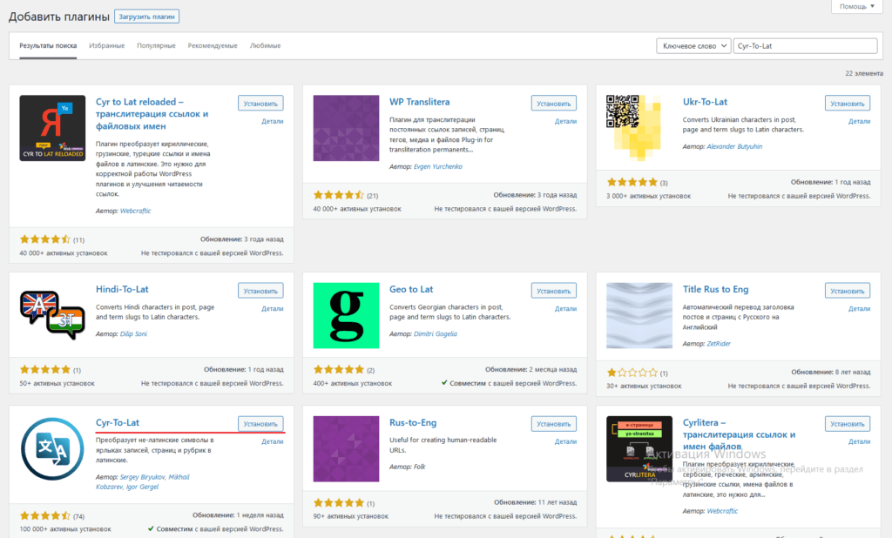The width and height of the screenshot is (892, 538).
Task: Install the Geo to Lat plugin
Action: click(x=554, y=291)
